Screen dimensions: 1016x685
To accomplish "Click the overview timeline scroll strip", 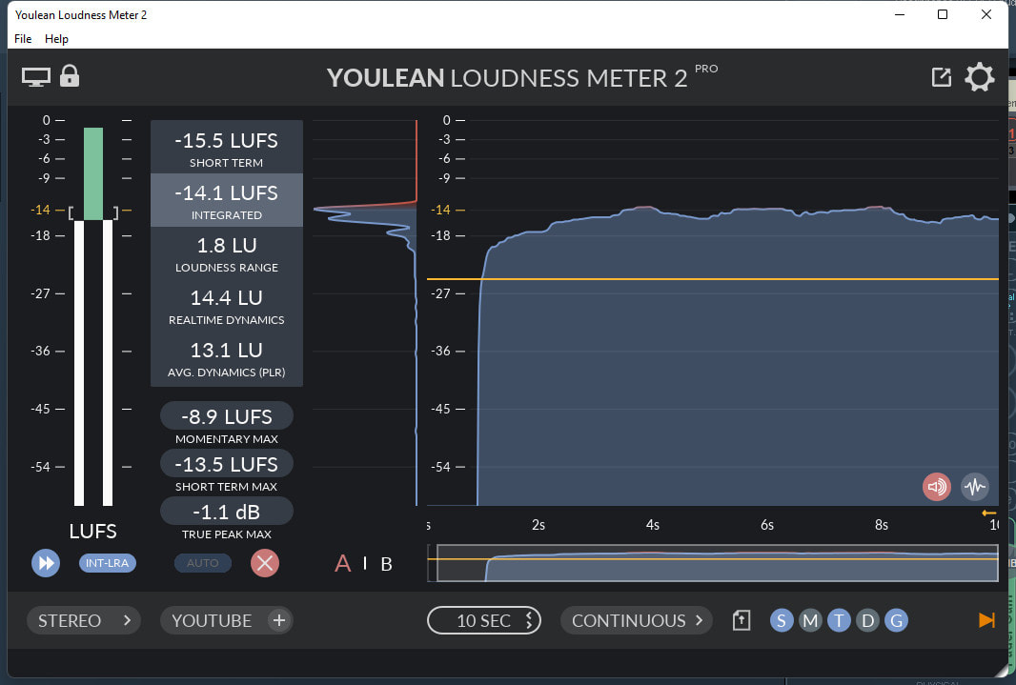I will pyautogui.click(x=713, y=563).
